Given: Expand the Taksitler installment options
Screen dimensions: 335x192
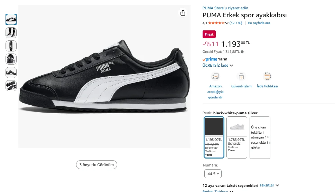Looking at the screenshot, I should pos(269,185).
